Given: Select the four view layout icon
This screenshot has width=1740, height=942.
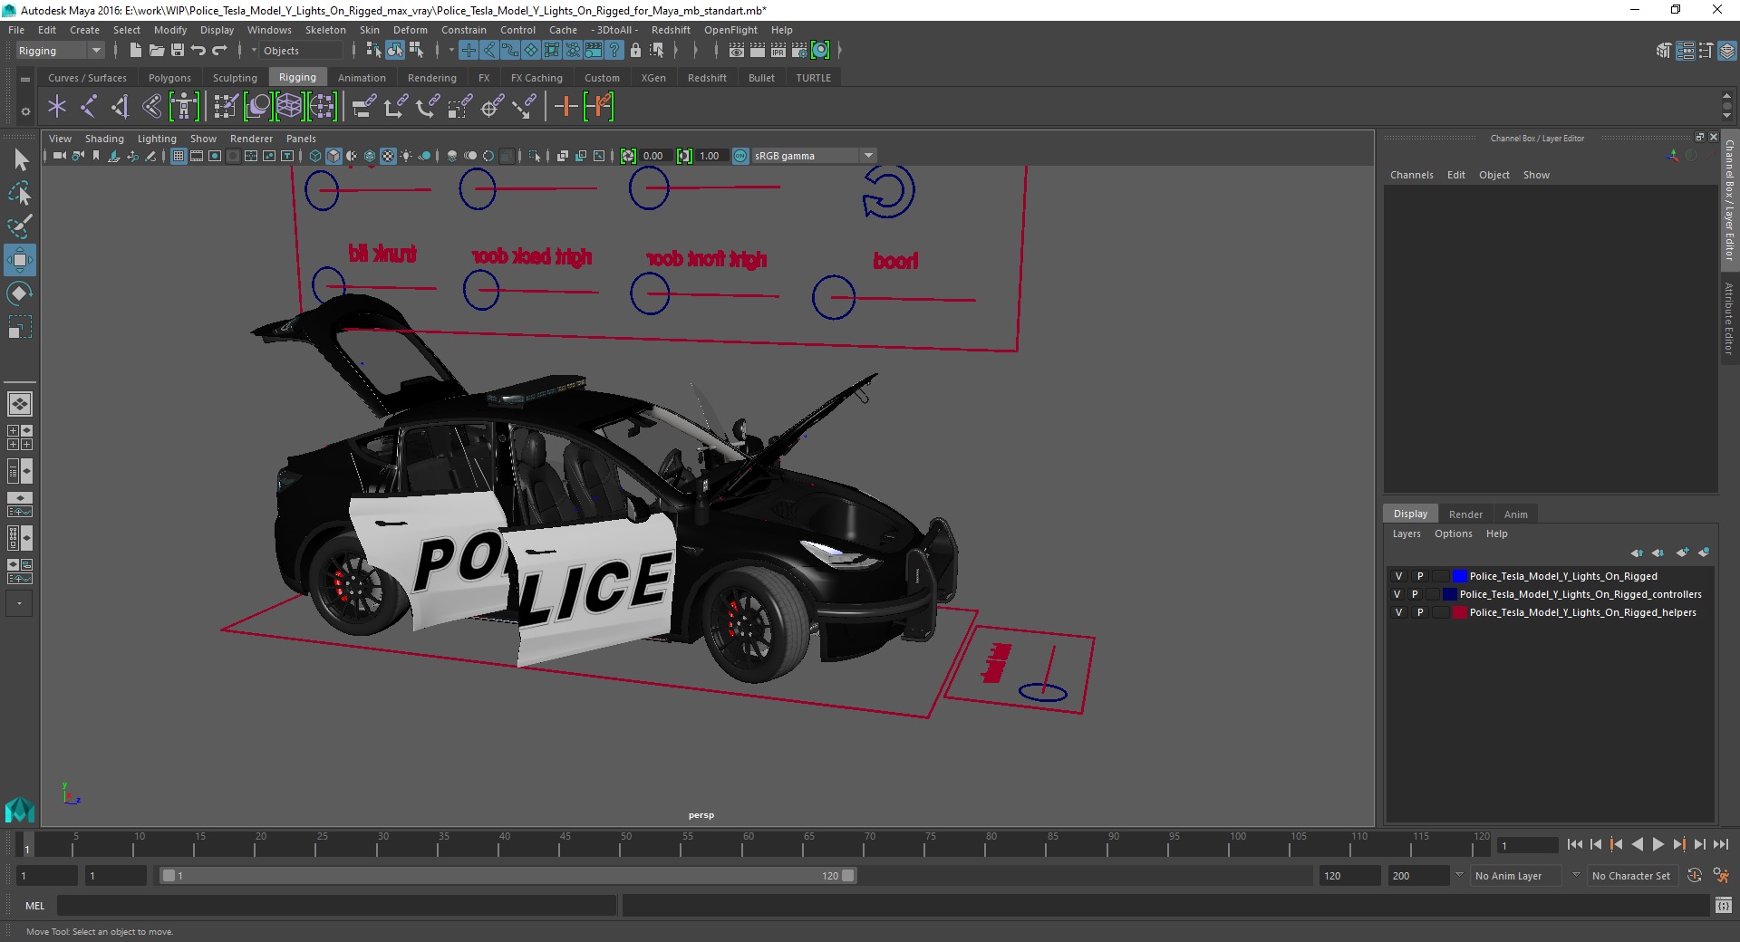Looking at the screenshot, I should coord(20,437).
